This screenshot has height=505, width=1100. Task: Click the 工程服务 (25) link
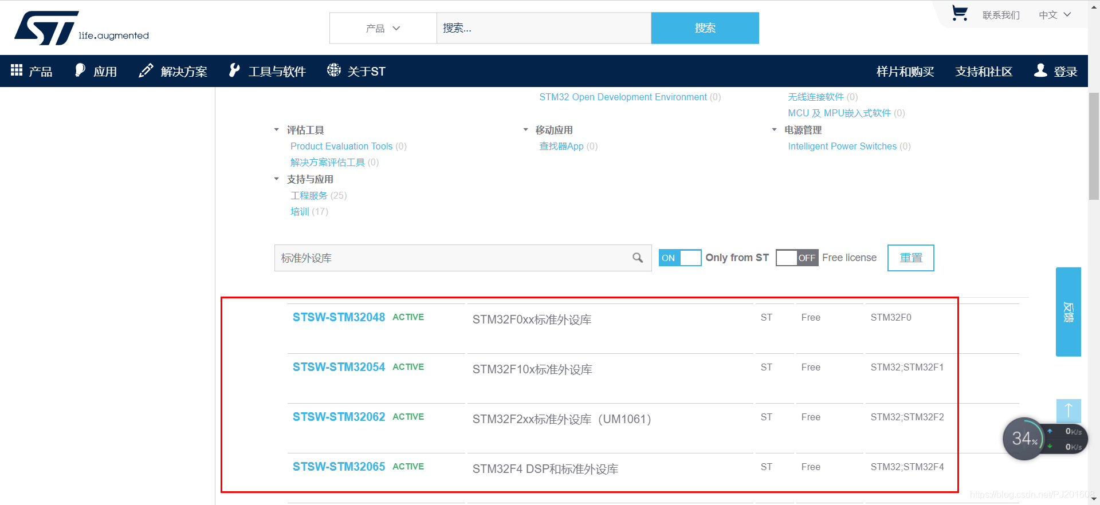pyautogui.click(x=319, y=195)
